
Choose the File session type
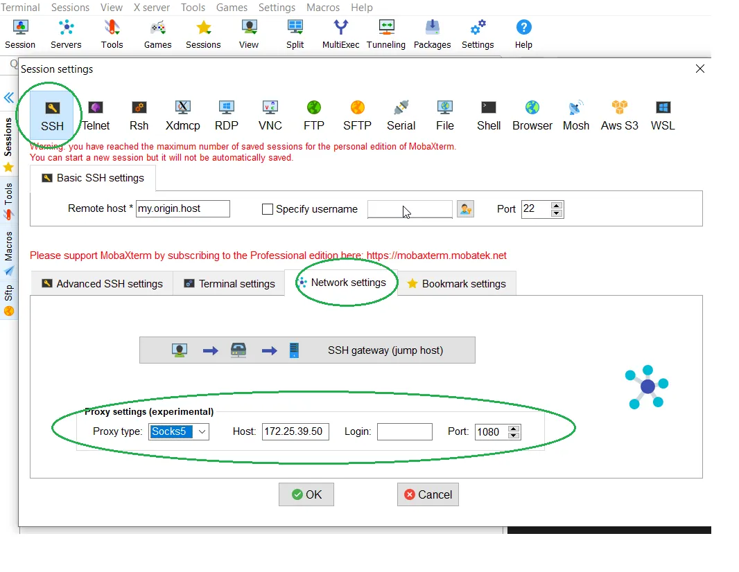pos(445,116)
